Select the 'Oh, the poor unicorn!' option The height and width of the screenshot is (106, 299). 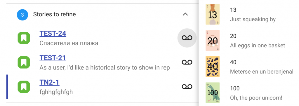tap(256, 98)
